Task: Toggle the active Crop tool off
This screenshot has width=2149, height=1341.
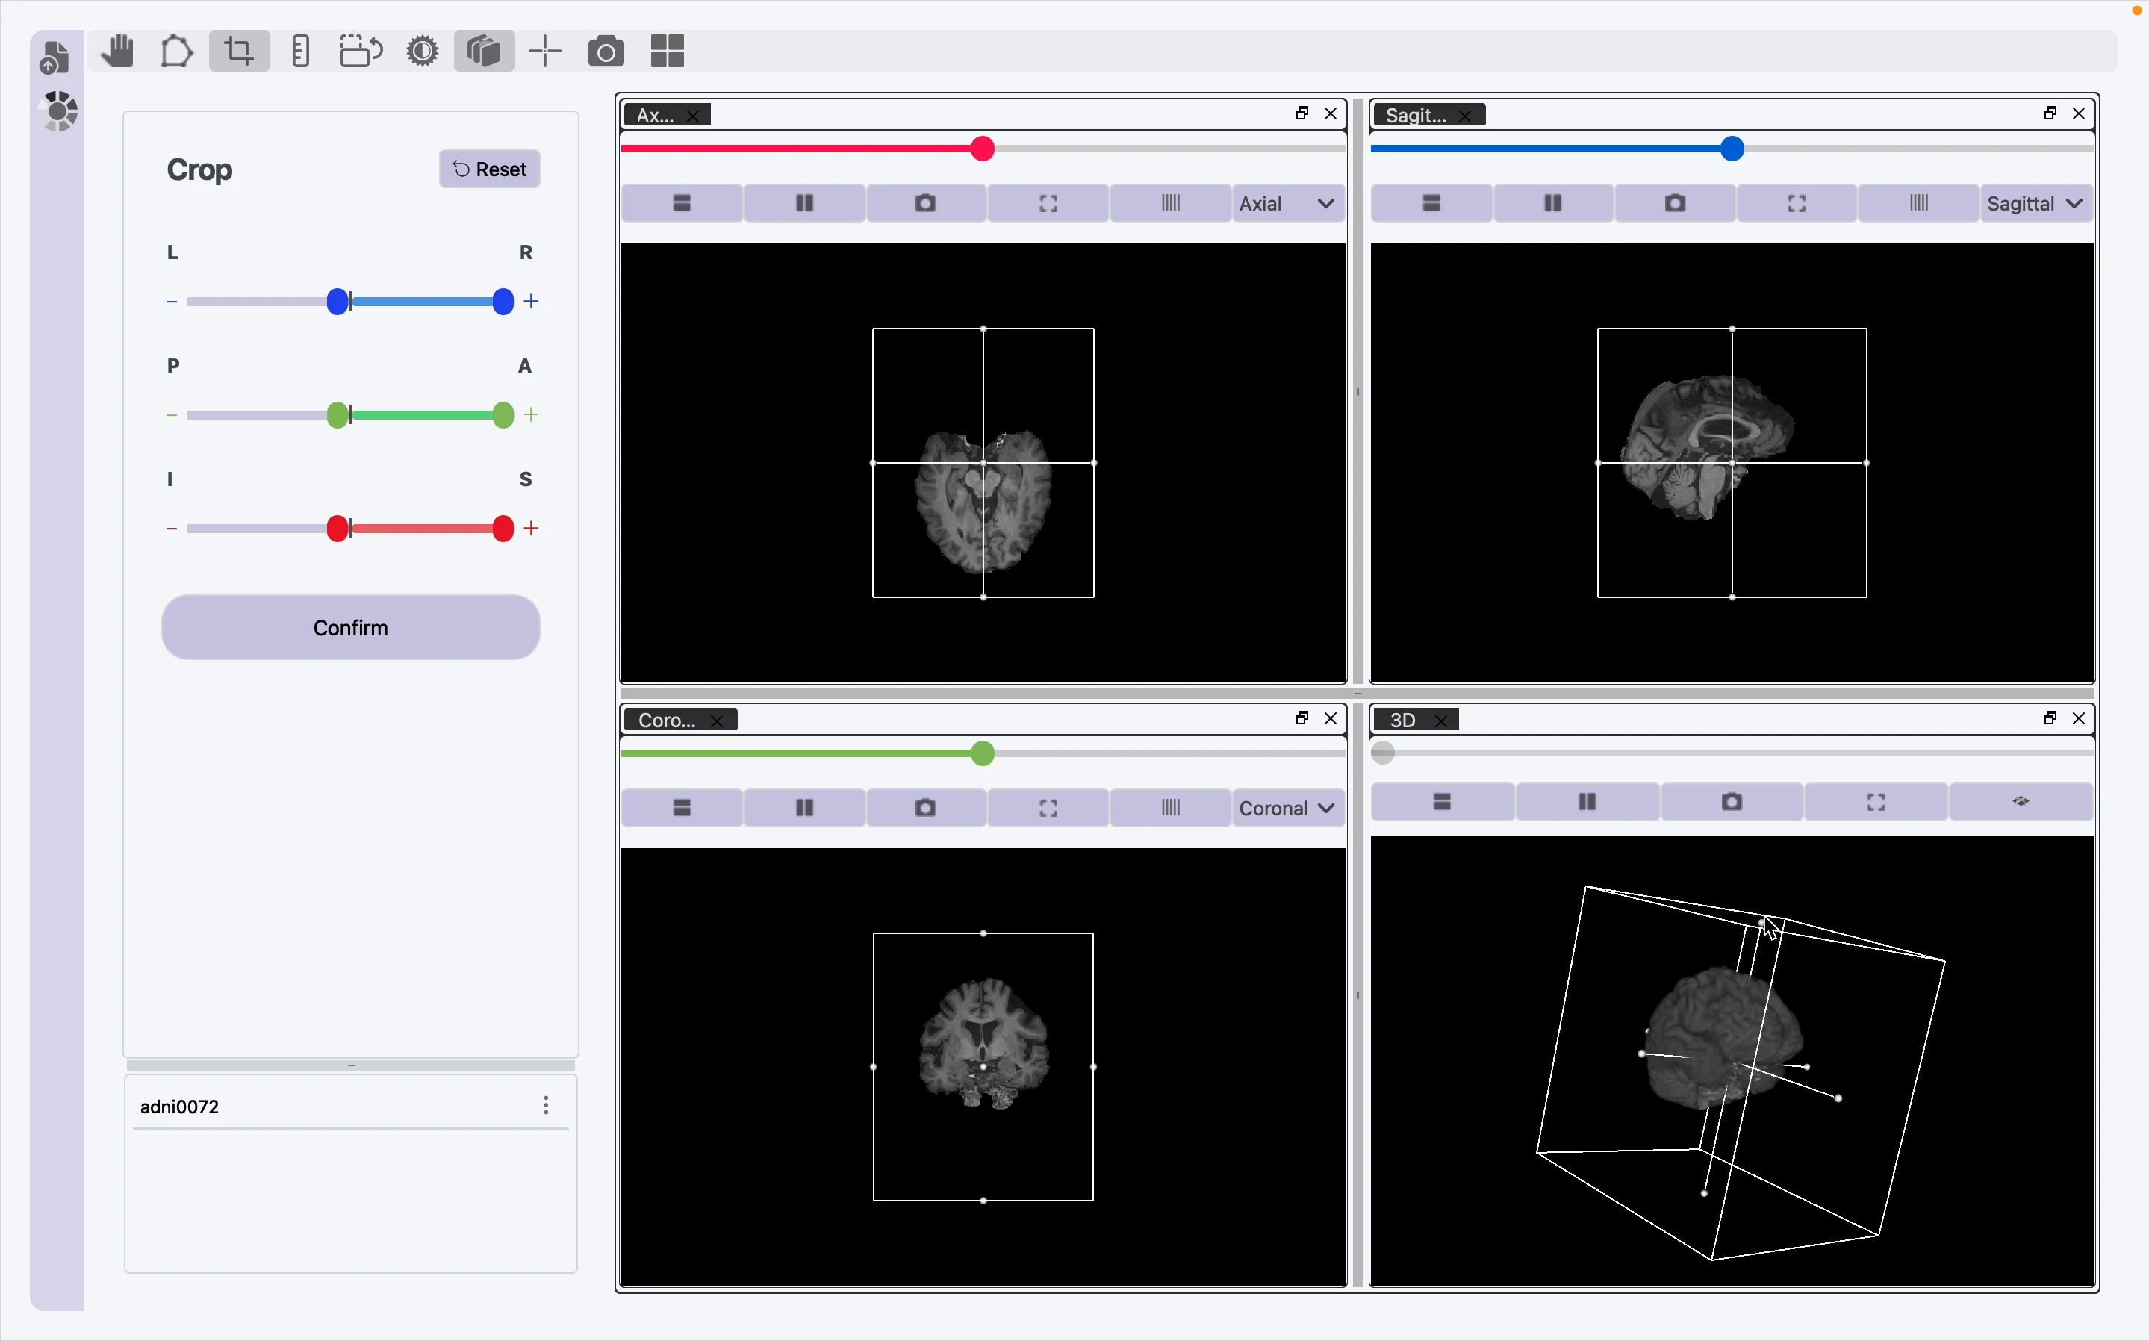Action: (239, 52)
